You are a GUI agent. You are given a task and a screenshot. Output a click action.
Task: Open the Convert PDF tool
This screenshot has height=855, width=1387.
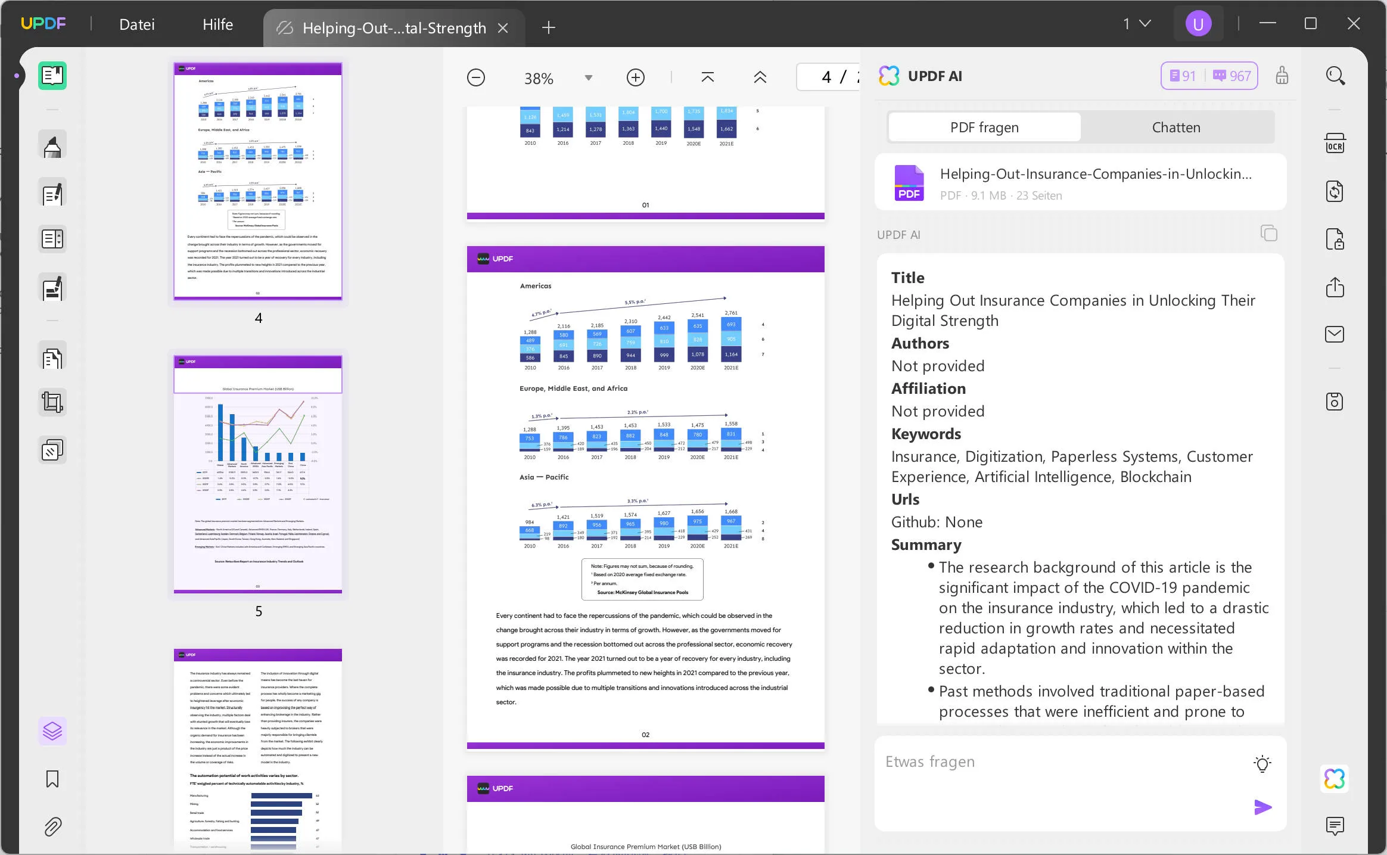tap(1335, 192)
